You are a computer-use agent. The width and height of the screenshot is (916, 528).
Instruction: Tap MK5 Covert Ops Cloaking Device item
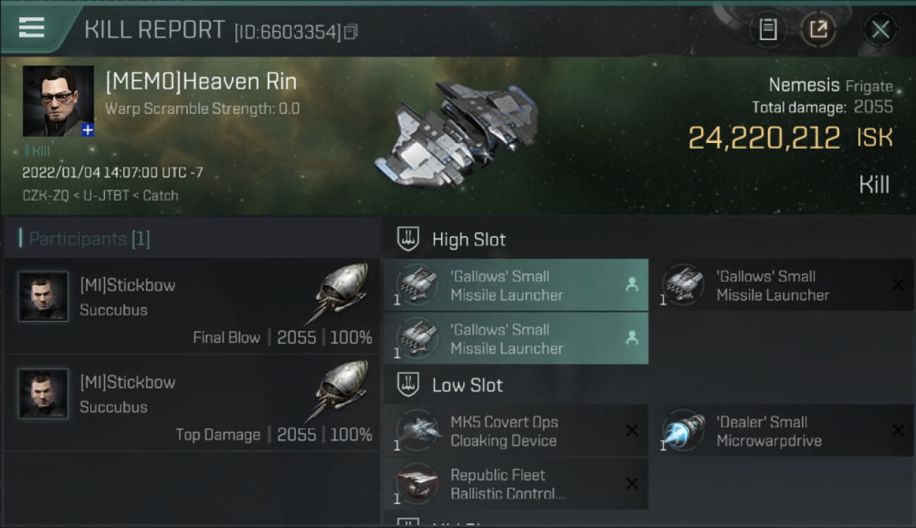[516, 431]
